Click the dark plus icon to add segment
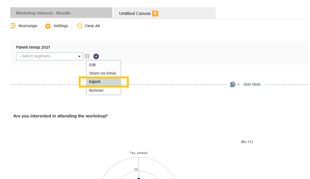The width and height of the screenshot is (310, 179). [x=96, y=56]
